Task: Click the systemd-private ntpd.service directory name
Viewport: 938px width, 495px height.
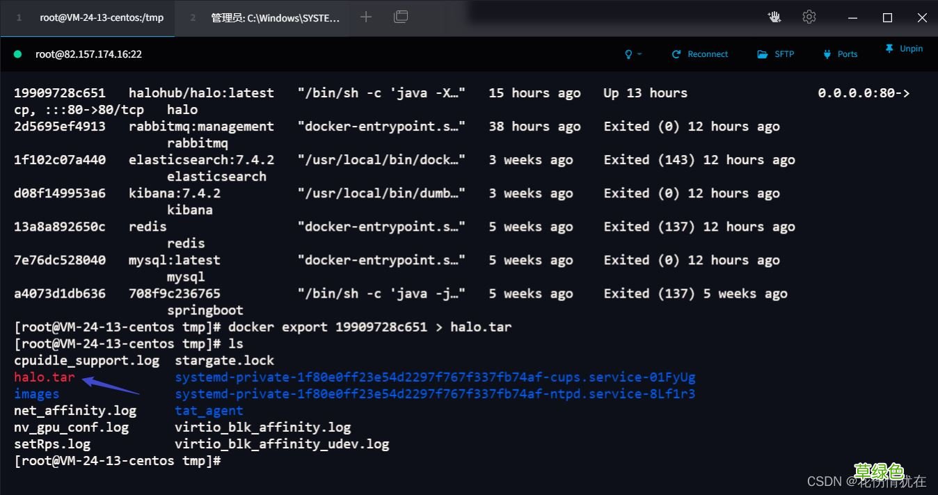Action: click(435, 393)
